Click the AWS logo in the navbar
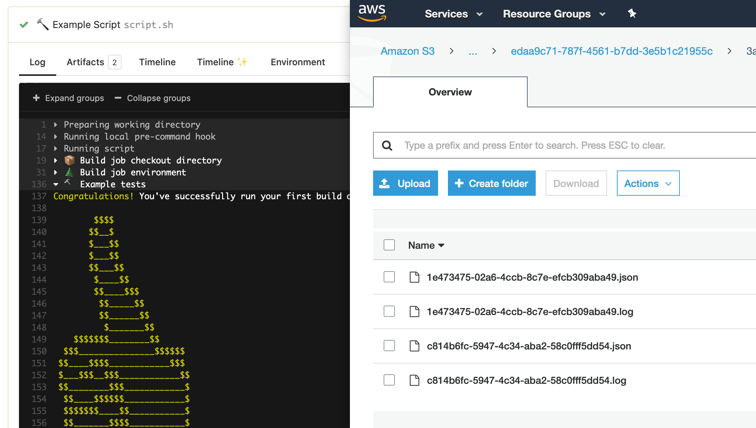This screenshot has width=756, height=428. click(x=372, y=13)
